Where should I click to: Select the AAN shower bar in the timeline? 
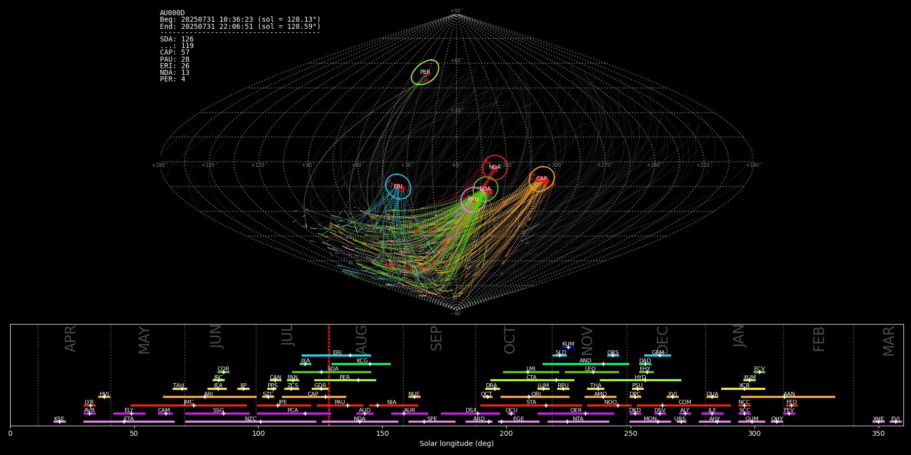788,397
